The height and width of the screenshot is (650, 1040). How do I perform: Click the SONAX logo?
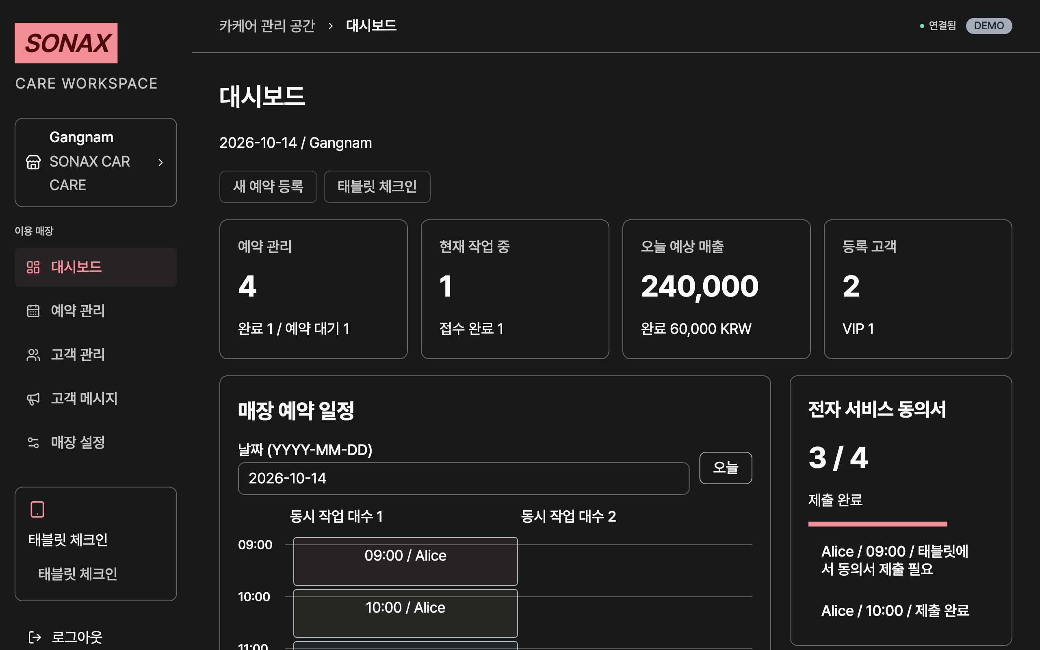click(x=66, y=43)
